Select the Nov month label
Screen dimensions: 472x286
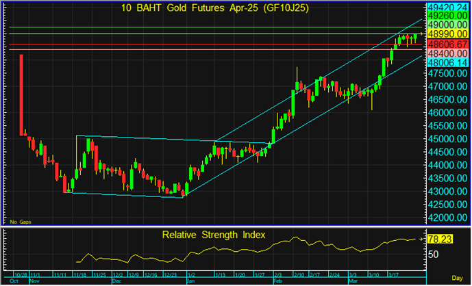click(x=35, y=281)
